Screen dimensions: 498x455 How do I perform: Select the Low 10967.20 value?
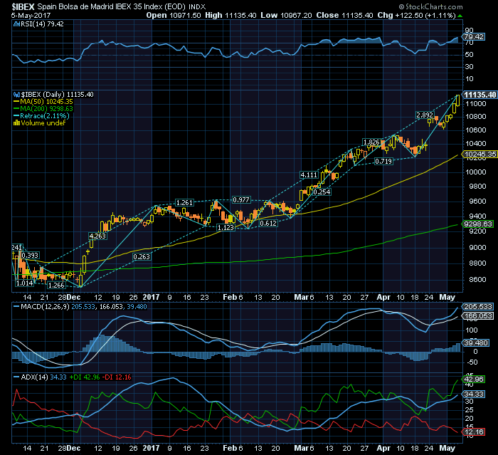coord(286,15)
